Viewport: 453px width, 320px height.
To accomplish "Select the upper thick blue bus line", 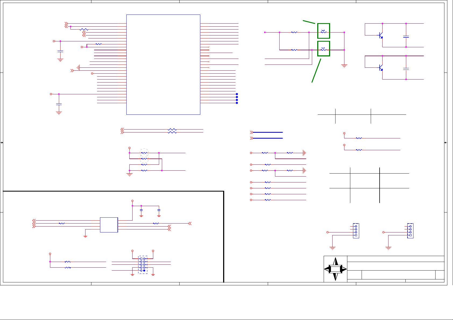I will (268, 132).
